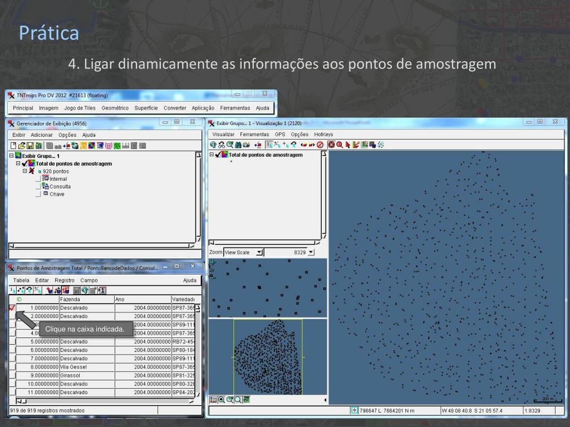Click the globe icon in the table window toolbar
This screenshot has width=570, height=427.
pos(85,290)
